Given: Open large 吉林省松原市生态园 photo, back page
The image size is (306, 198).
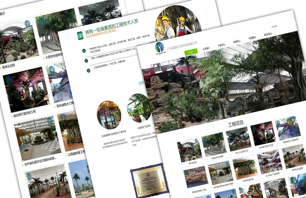Looking at the screenshot, I should pyautogui.click(x=37, y=138).
